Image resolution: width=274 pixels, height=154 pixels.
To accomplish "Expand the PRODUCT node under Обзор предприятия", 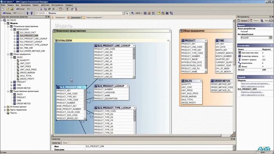I will [12, 82].
